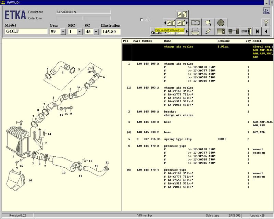The height and width of the screenshot is (219, 274).
Task: Click EPIS 203 in the status bar
Action: click(x=234, y=216)
